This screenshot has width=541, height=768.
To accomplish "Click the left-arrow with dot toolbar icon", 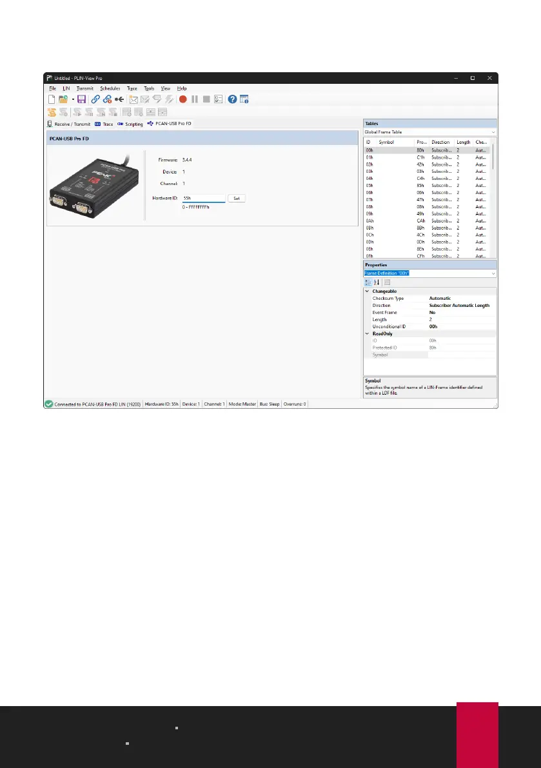I will [x=119, y=99].
